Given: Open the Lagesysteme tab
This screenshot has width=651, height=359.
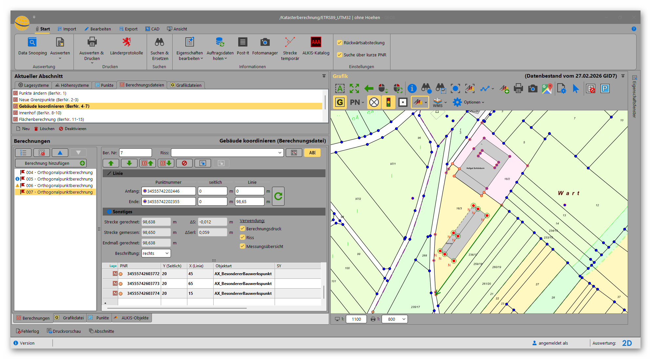Looking at the screenshot, I should (x=33, y=85).
